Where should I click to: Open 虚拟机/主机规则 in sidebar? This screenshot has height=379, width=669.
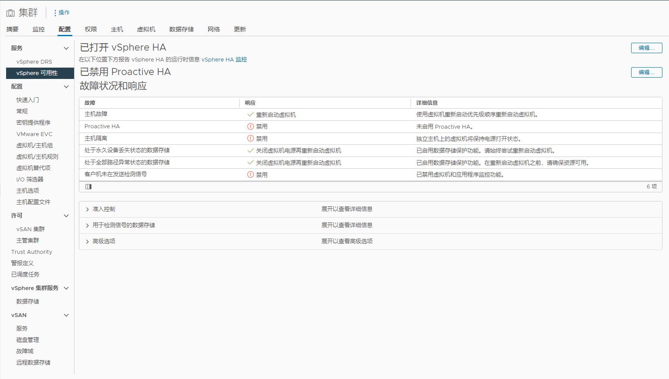tap(37, 157)
